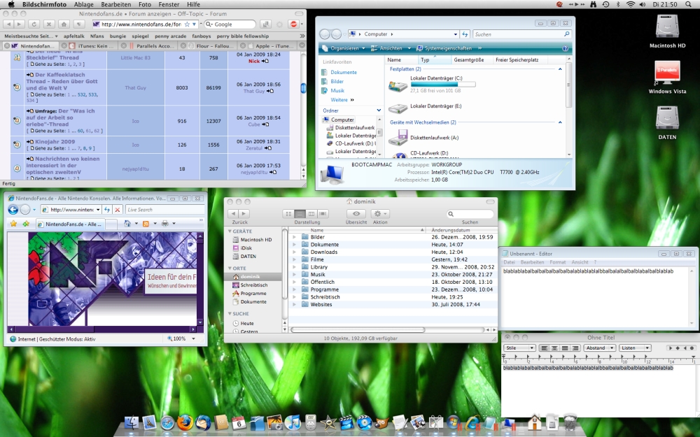Open Spotlight search in menu bar
The width and height of the screenshot is (700, 437).
pyautogui.click(x=689, y=4)
